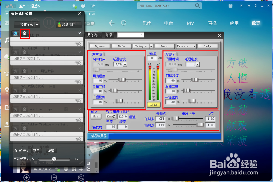Toggle the Bypass button
The height and width of the screenshot is (182, 273).
coord(100,46)
